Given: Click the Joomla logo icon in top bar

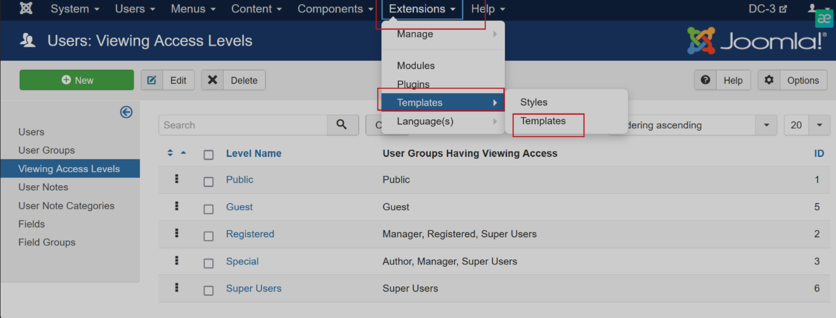Looking at the screenshot, I should point(26,9).
